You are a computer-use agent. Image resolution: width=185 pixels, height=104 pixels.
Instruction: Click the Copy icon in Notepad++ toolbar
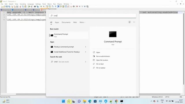click(x=23, y=6)
